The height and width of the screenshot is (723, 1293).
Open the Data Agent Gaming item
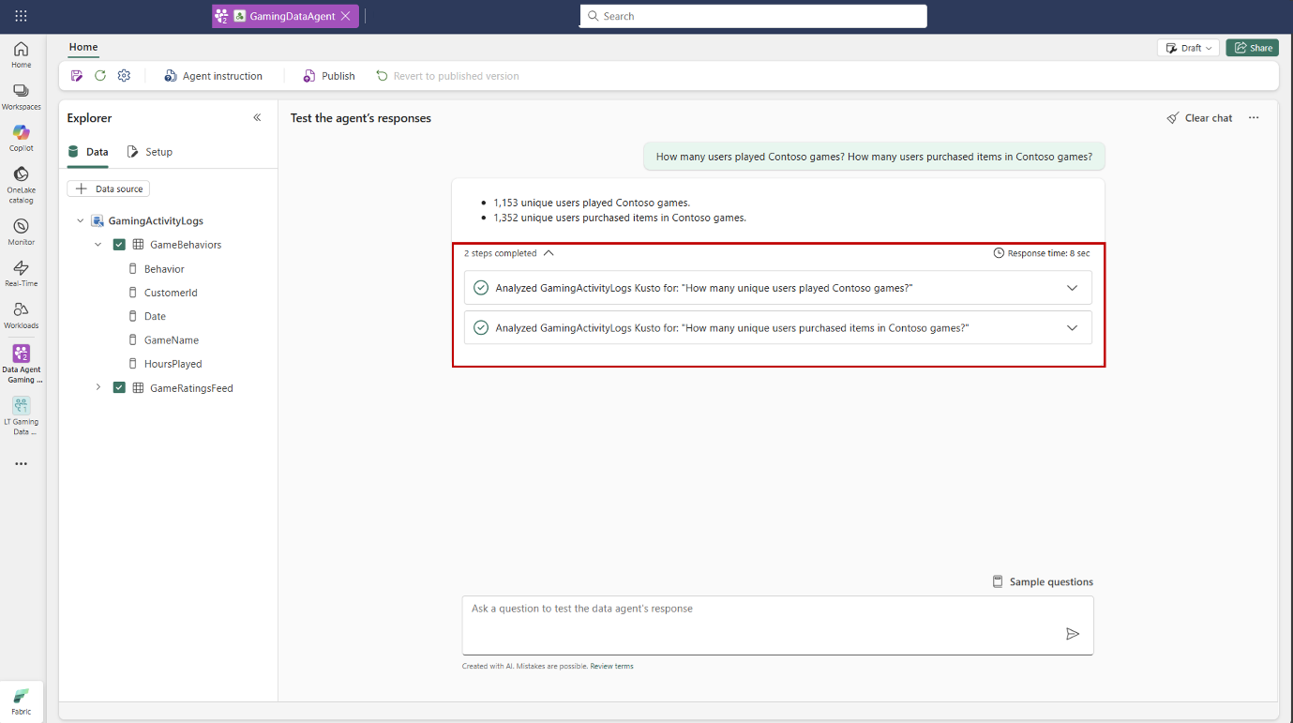click(21, 359)
